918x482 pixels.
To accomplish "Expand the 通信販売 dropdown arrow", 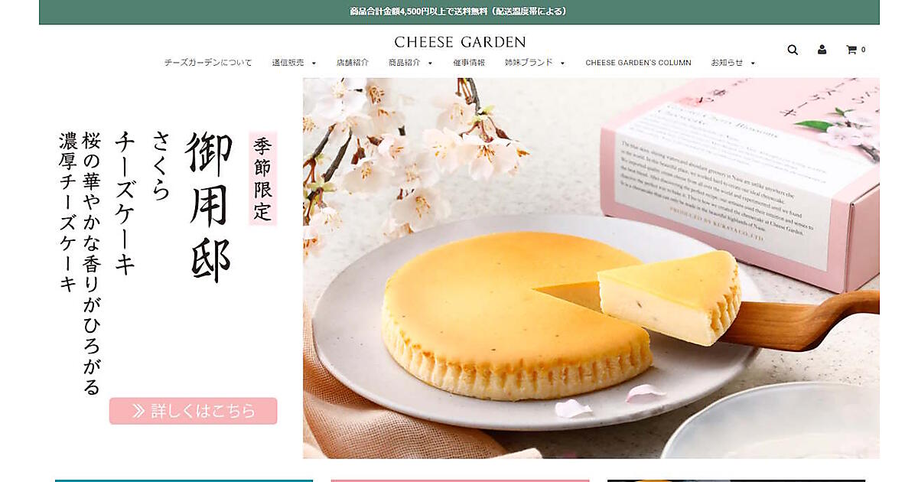I will click(x=314, y=64).
